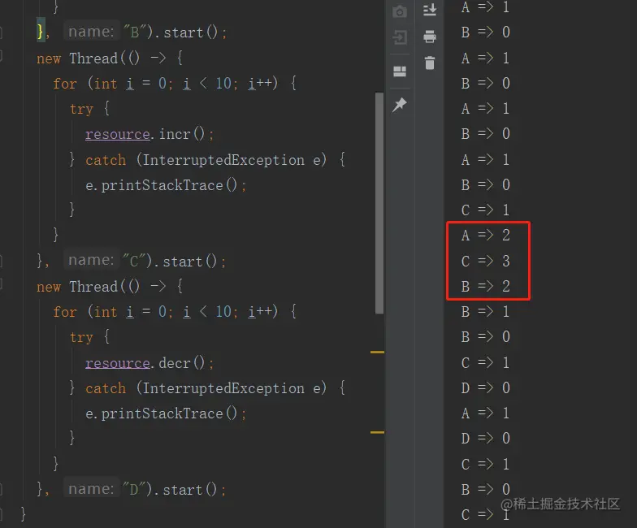Viewport: 637px width, 528px height.
Task: Select console line "B => 1"
Action: pyautogui.click(x=486, y=312)
